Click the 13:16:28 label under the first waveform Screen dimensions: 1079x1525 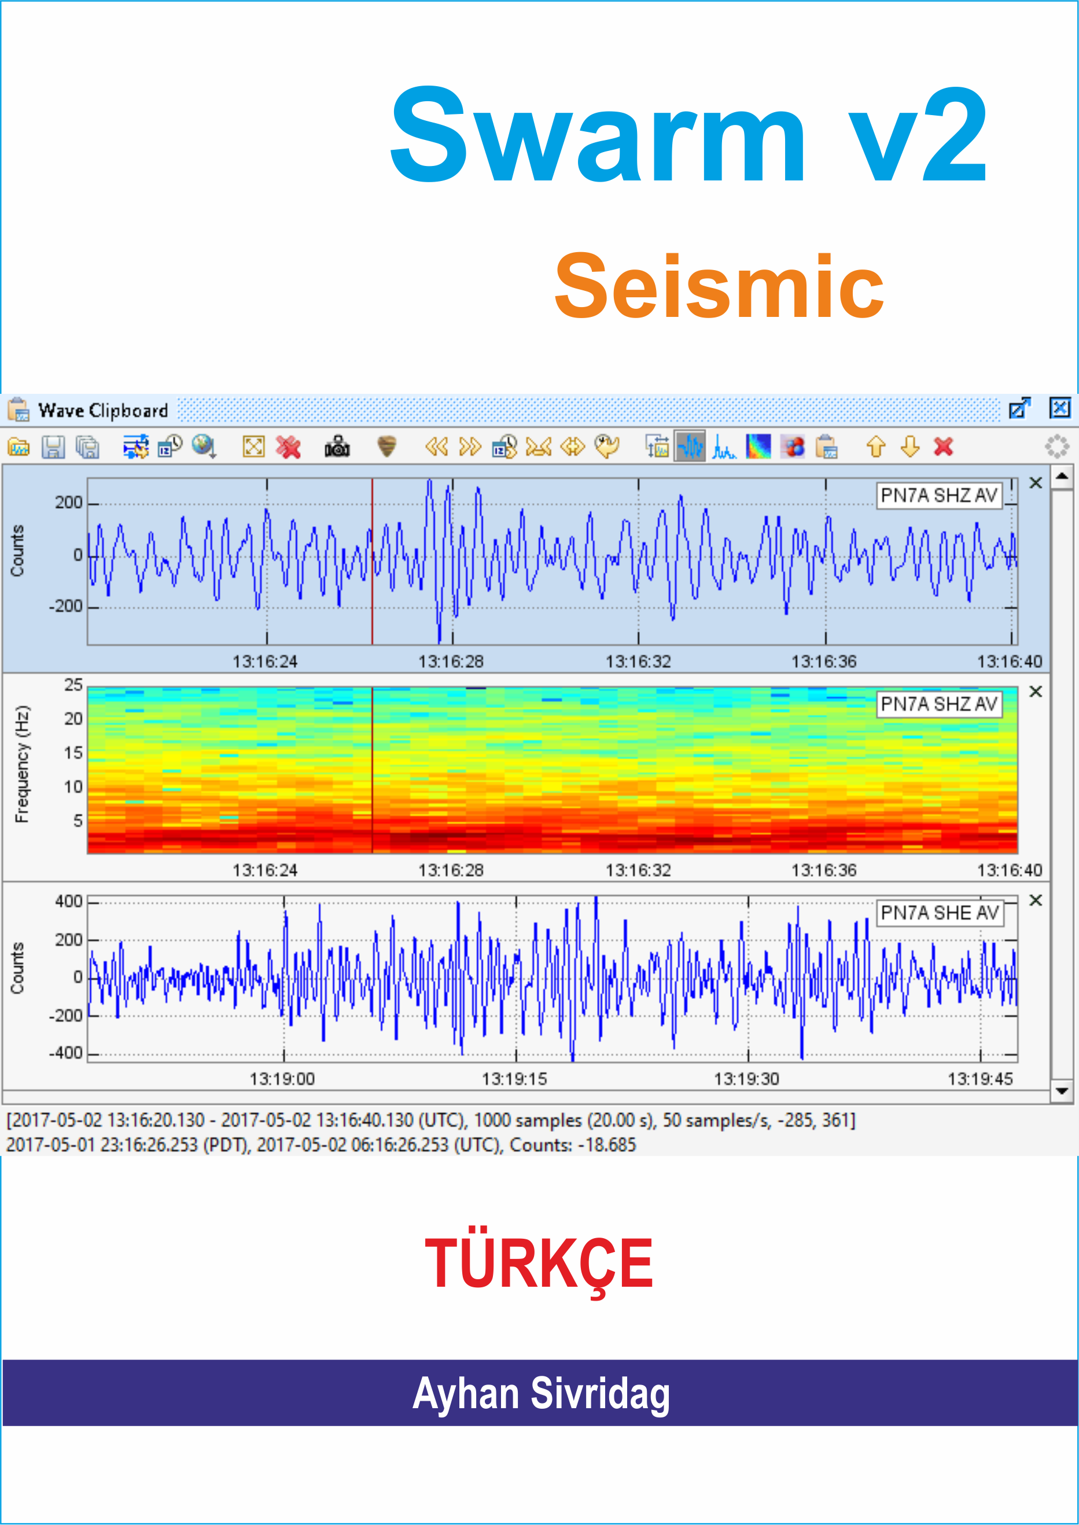point(451,662)
